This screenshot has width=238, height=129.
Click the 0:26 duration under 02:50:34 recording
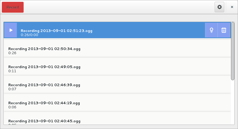point(12,53)
